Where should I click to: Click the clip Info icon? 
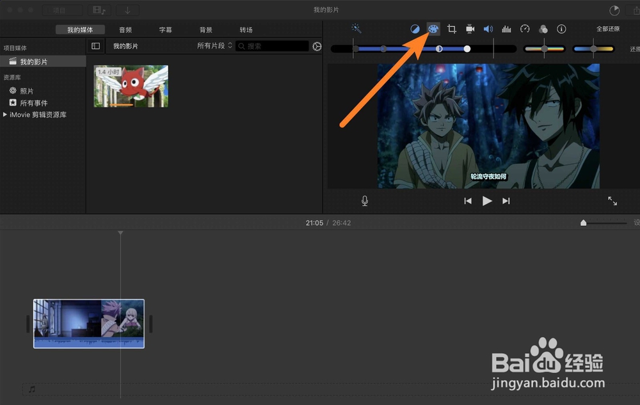(561, 29)
